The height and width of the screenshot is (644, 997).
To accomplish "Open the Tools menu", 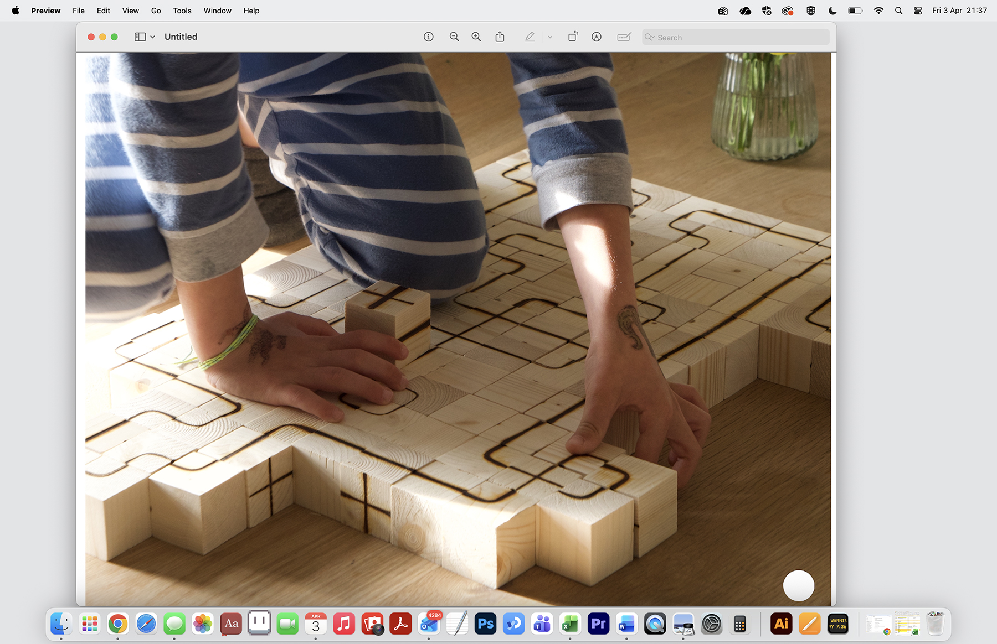I will [x=182, y=11].
